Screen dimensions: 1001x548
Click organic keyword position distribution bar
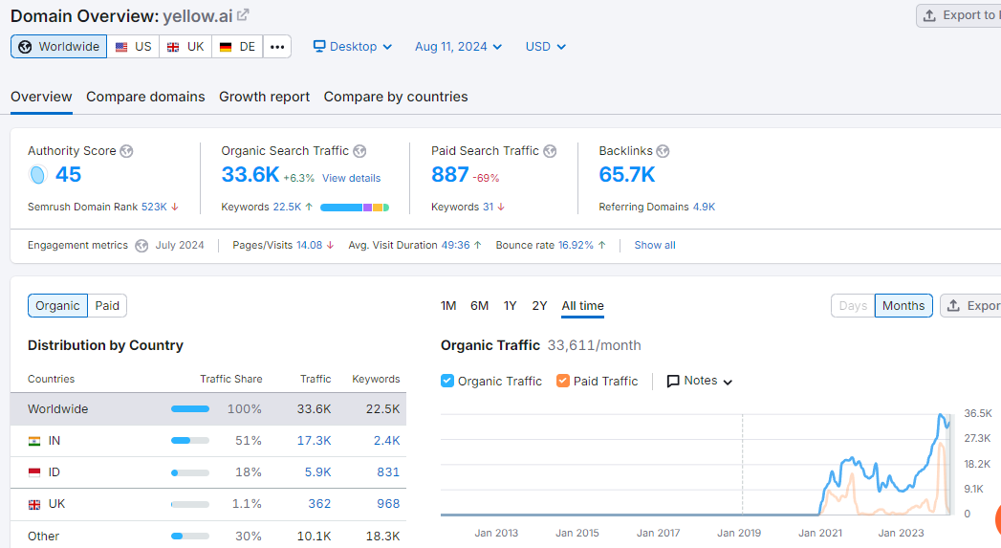[355, 208]
